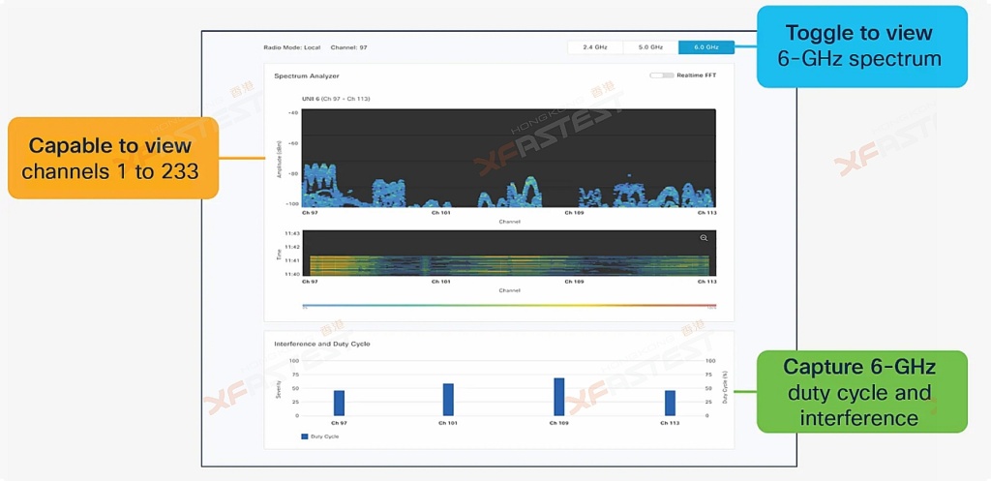Click the waterfall time spectrogram chart
991x481 pixels.
(509, 254)
